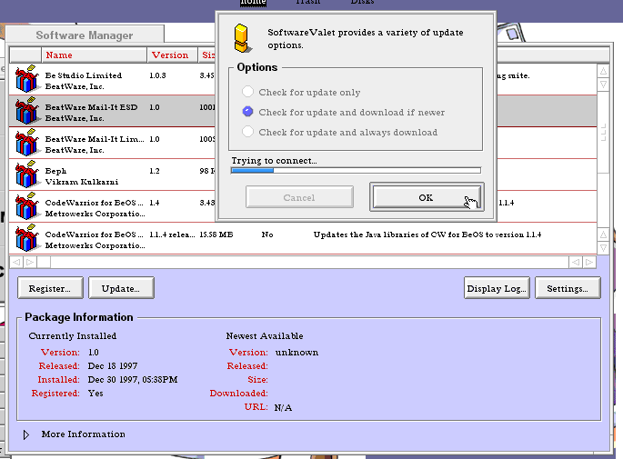Choose 'Check for update and always download'
The height and width of the screenshot is (459, 623).
[x=247, y=133]
